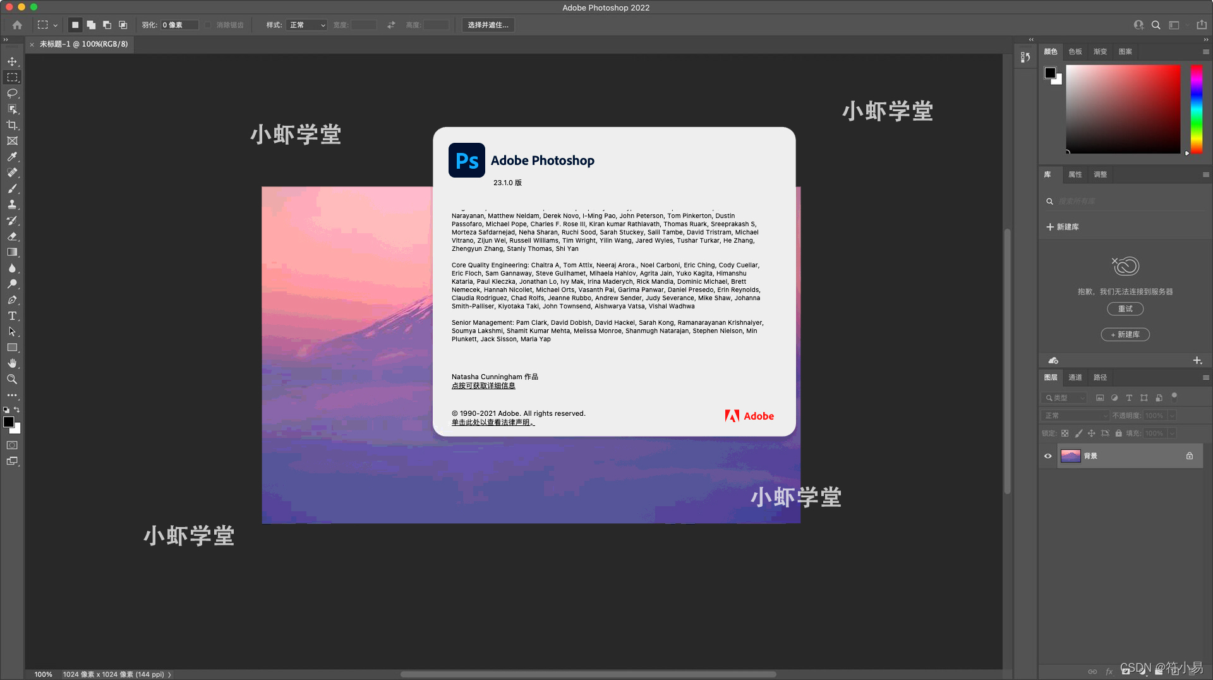The width and height of the screenshot is (1213, 680).
Task: Choose Intersect with Selection mode button
Action: [123, 25]
